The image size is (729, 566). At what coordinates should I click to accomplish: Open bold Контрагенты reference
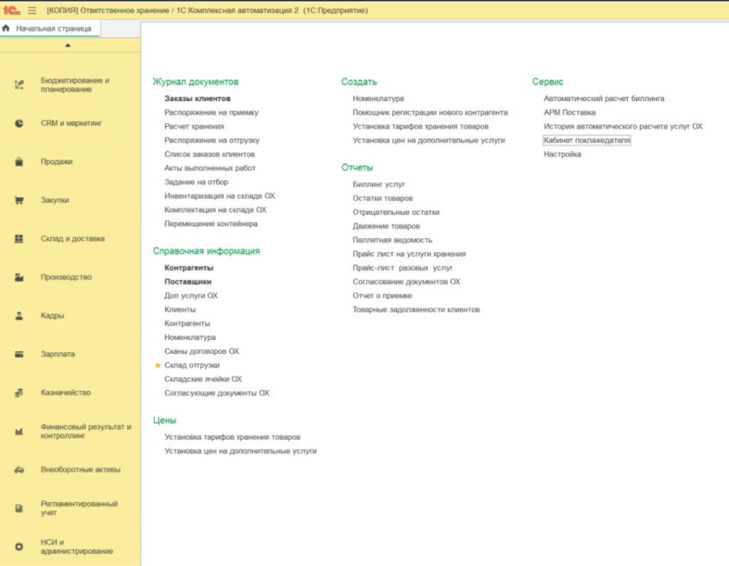pos(189,268)
